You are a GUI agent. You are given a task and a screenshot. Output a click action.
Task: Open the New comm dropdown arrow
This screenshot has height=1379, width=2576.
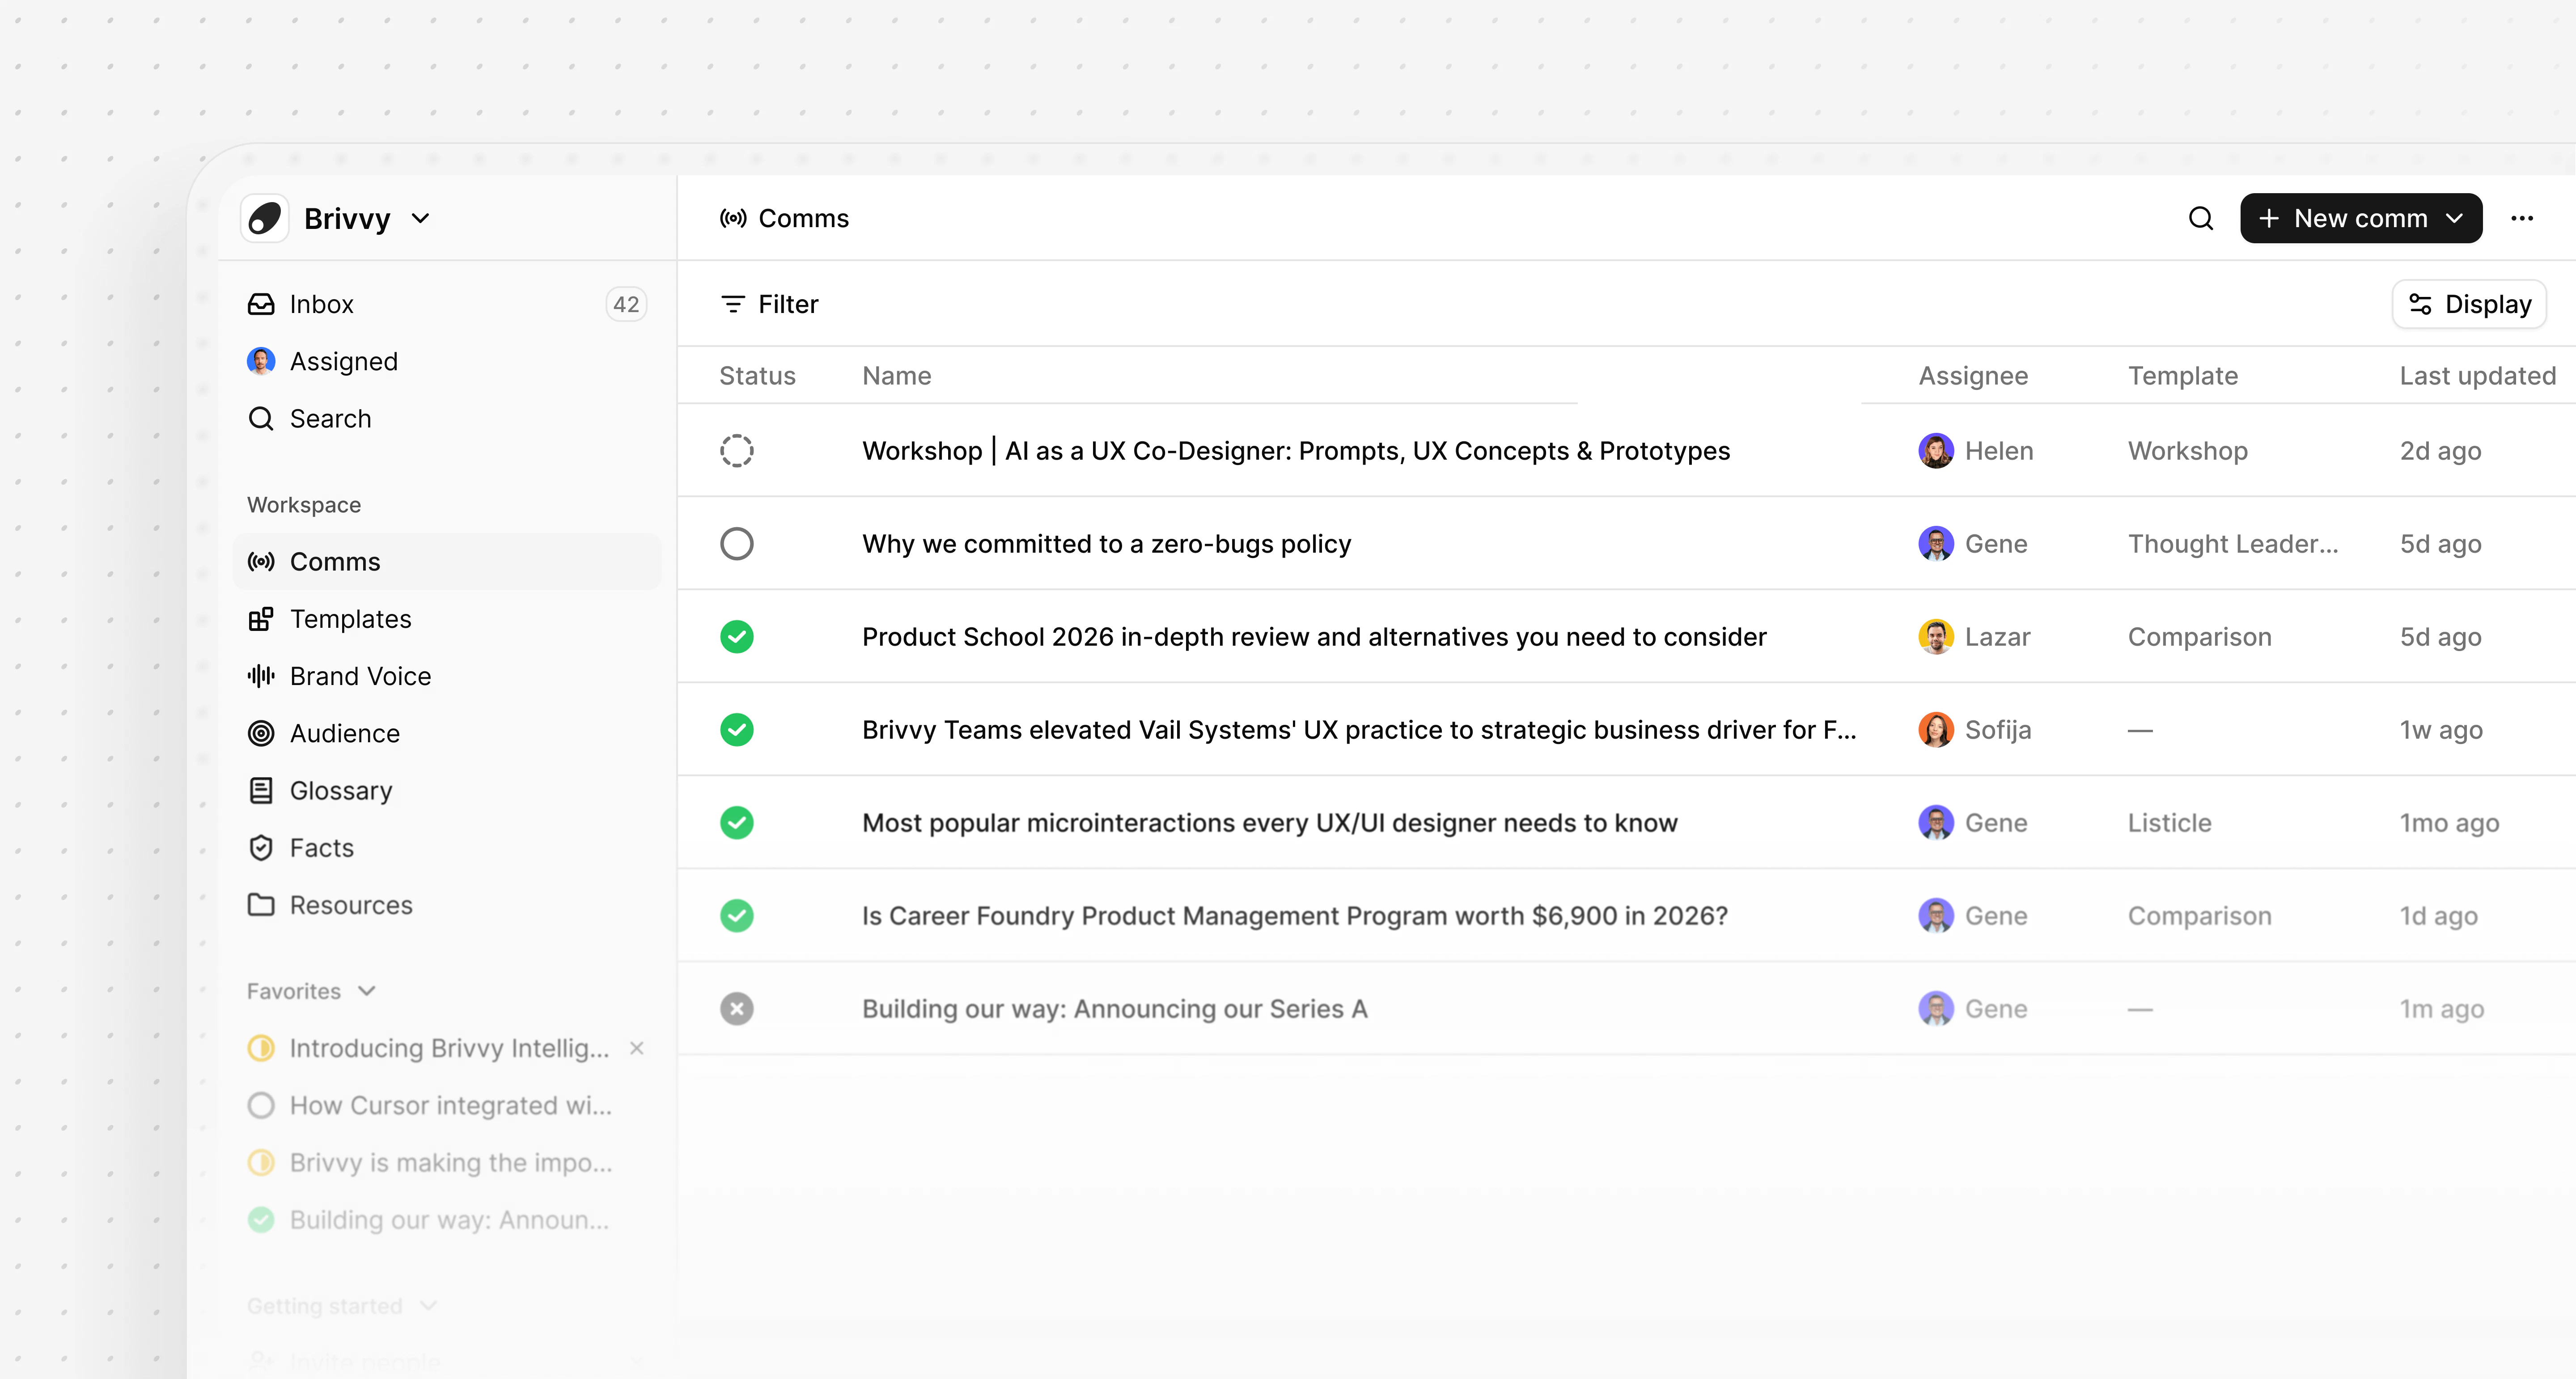2455,218
